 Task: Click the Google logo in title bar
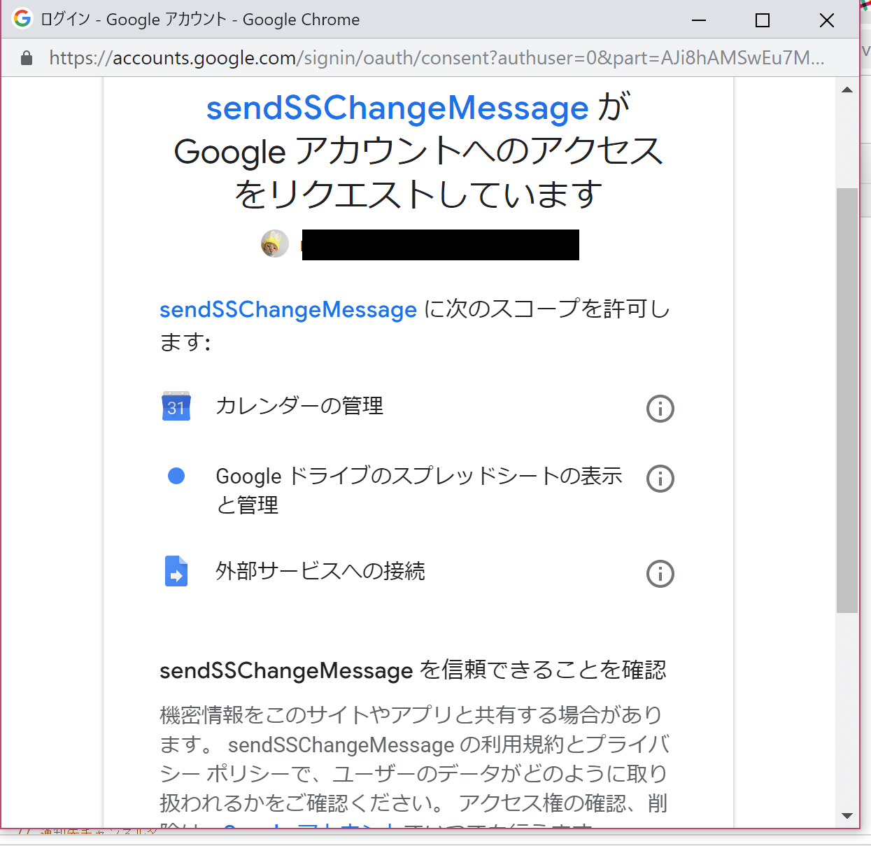click(22, 19)
